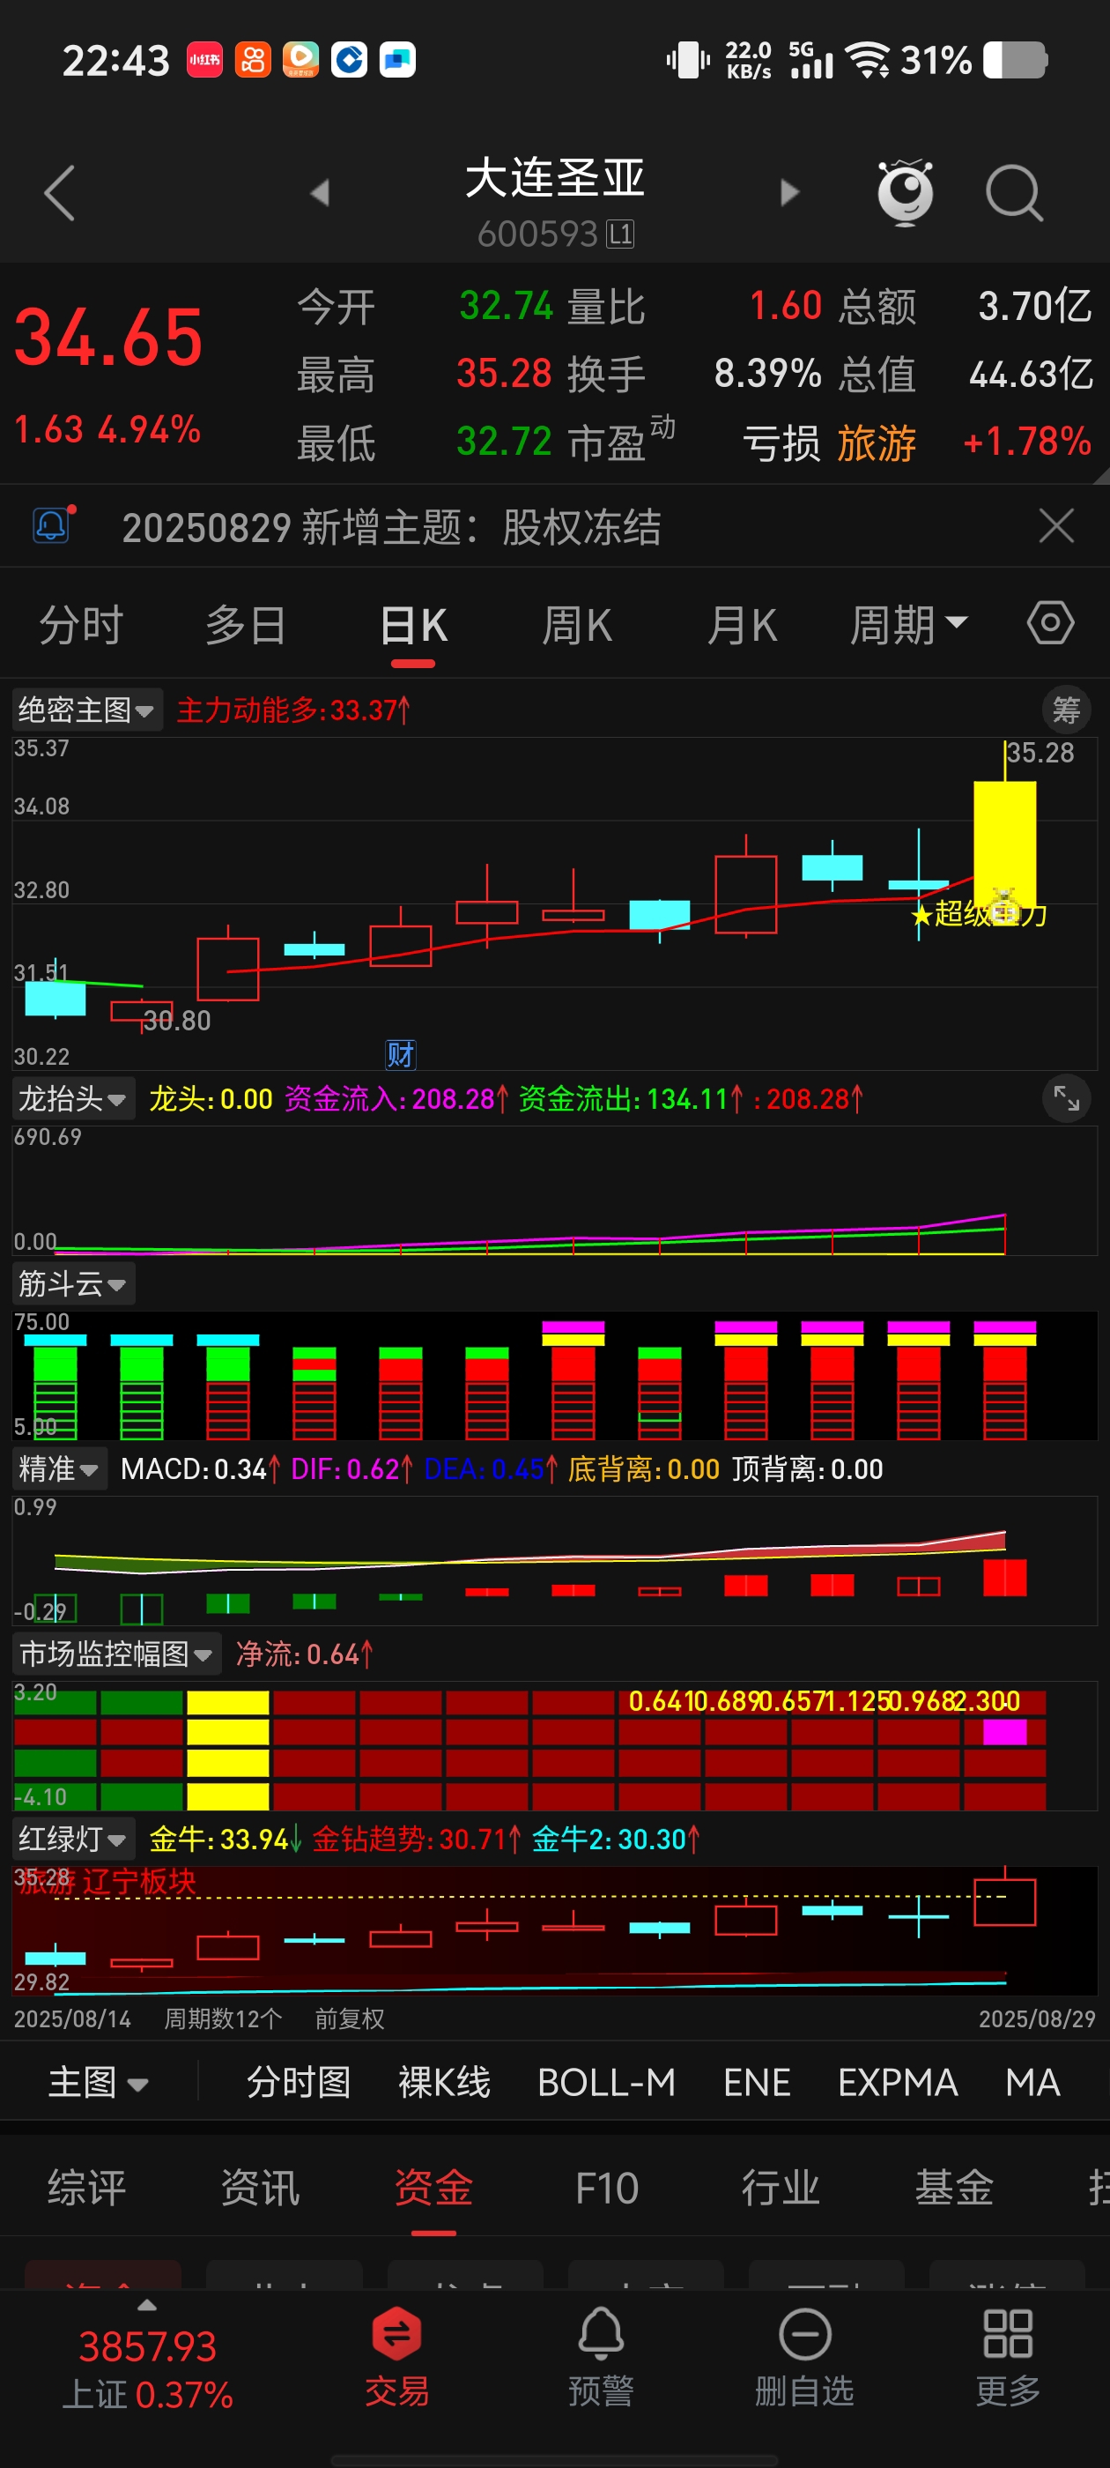Open the owl assistant icon

tap(905, 192)
